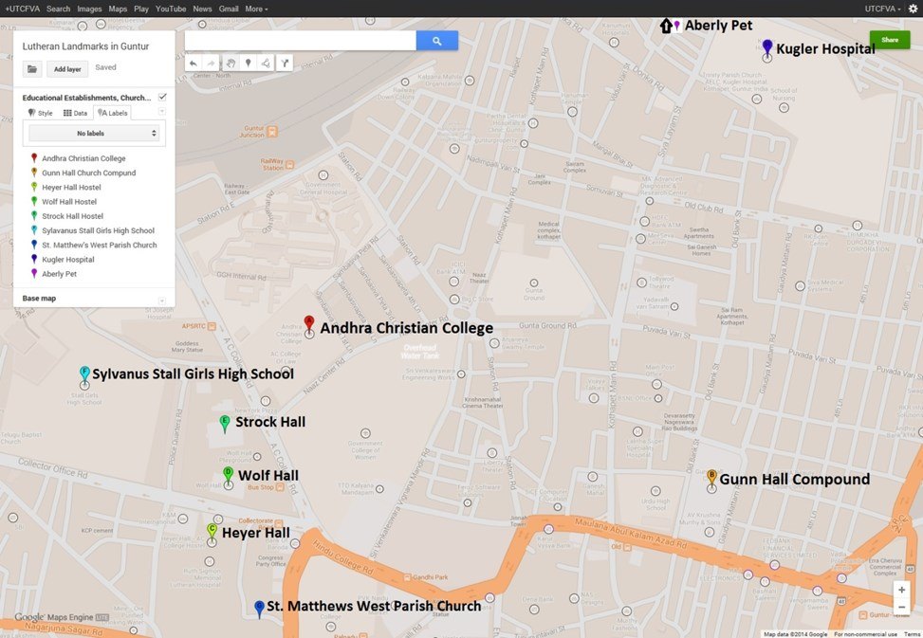923x638 pixels.
Task: Click the Add layer button
Action: 67,69
